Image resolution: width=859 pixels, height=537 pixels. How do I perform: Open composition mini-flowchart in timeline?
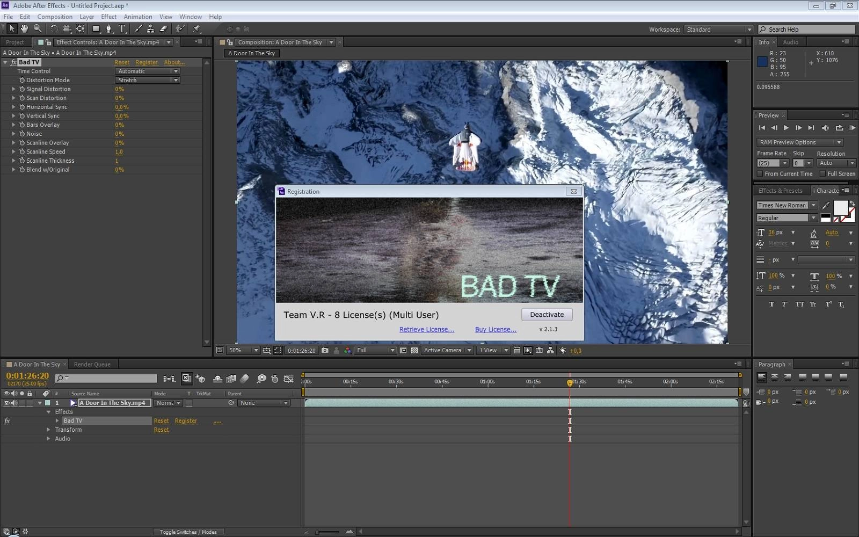click(169, 379)
